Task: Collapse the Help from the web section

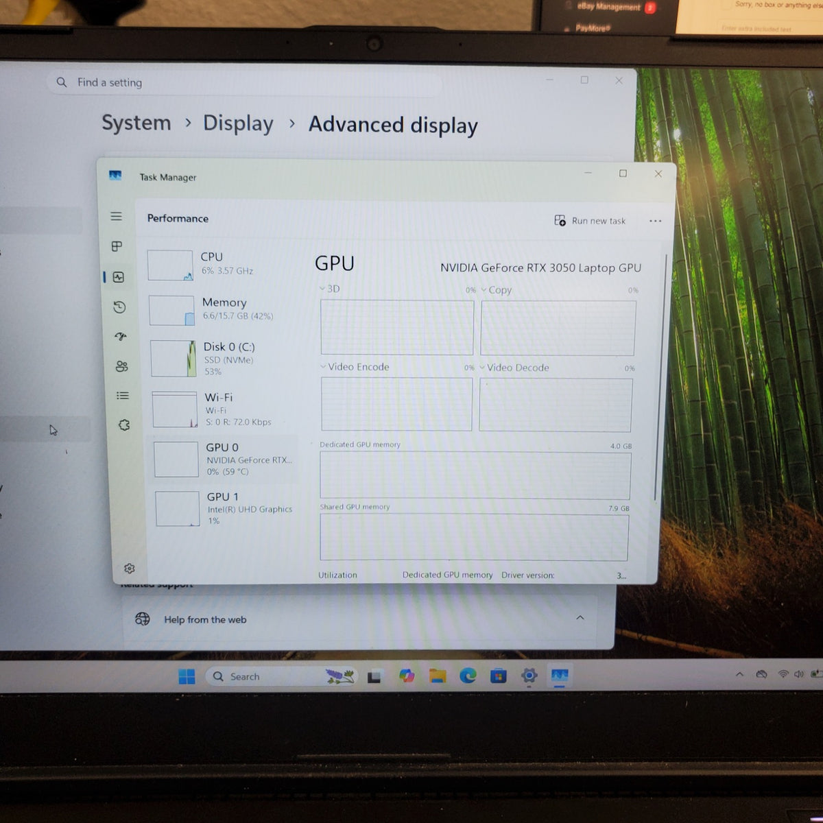Action: 580,618
